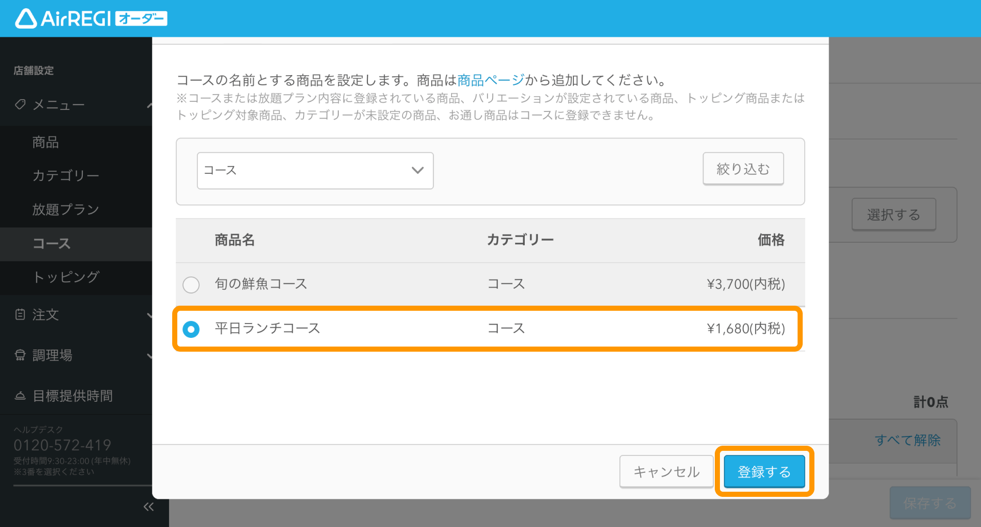Click the 登録する button
The width and height of the screenshot is (981, 527).
click(764, 472)
